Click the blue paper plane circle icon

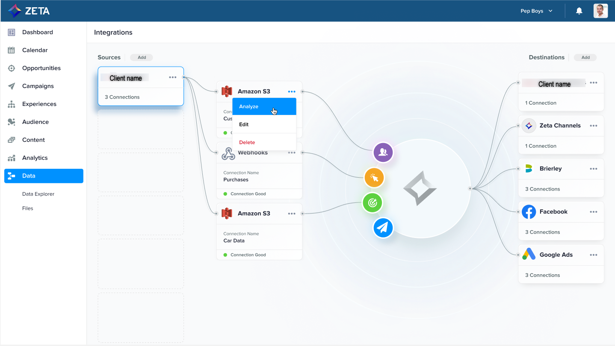pyautogui.click(x=383, y=228)
